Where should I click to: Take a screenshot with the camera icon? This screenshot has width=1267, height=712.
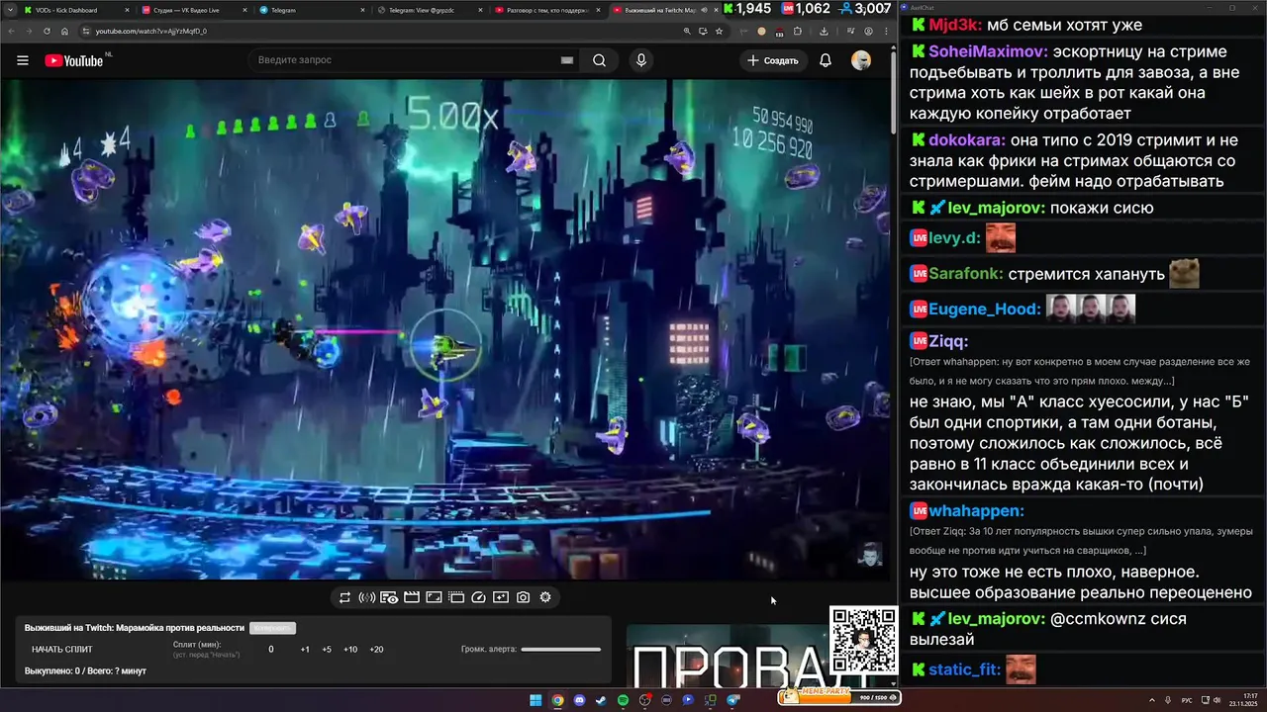[523, 597]
